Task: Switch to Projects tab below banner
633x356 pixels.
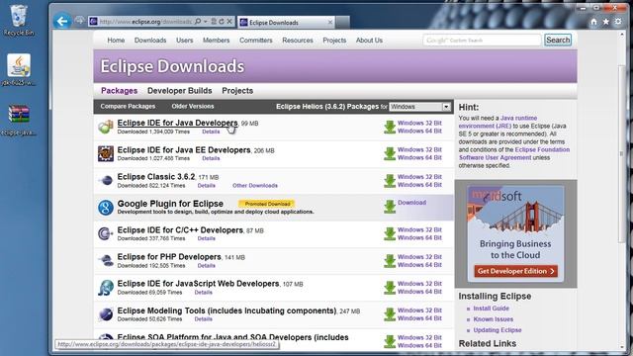Action: (x=237, y=91)
